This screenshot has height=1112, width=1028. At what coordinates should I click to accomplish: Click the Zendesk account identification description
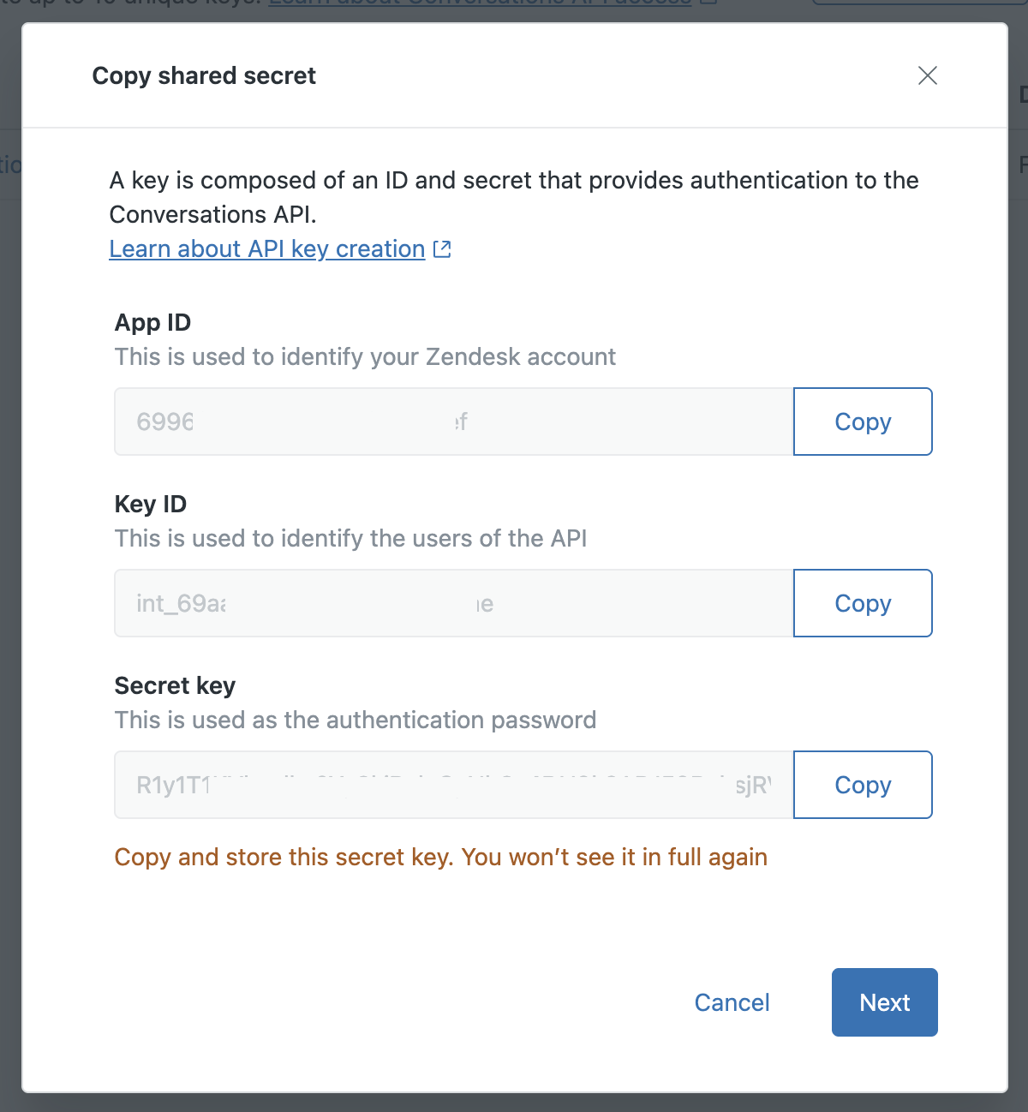pyautogui.click(x=365, y=356)
